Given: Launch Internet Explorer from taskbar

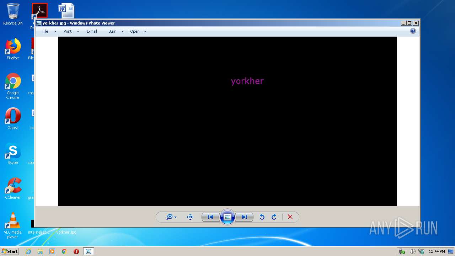Looking at the screenshot, I should pos(28,251).
